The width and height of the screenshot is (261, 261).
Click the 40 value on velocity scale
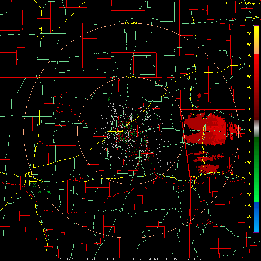(249, 87)
